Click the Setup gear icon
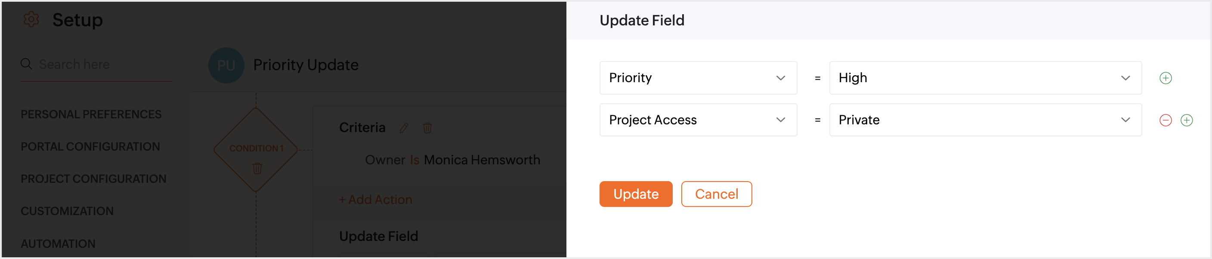Image resolution: width=1212 pixels, height=259 pixels. tap(31, 20)
